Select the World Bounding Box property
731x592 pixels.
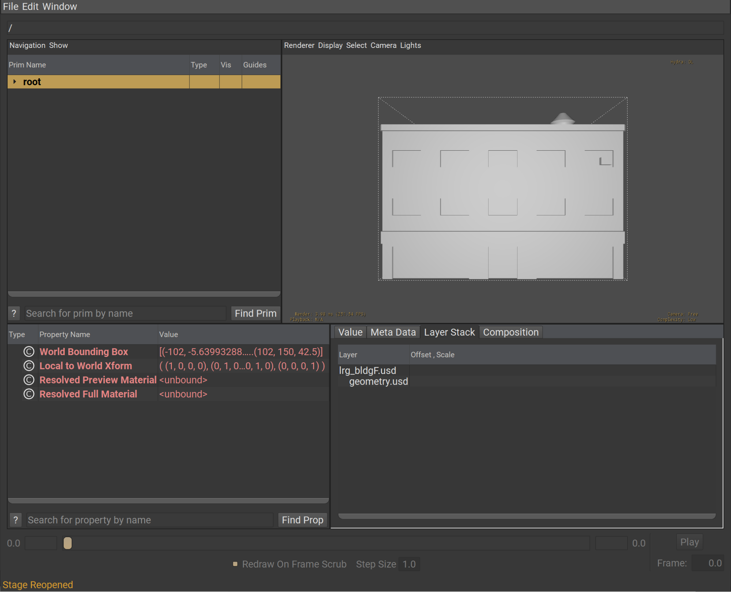[x=84, y=352]
